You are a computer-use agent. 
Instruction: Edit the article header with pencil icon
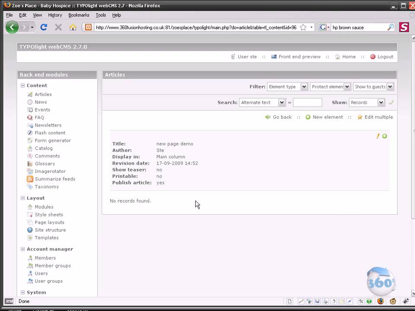pos(378,136)
